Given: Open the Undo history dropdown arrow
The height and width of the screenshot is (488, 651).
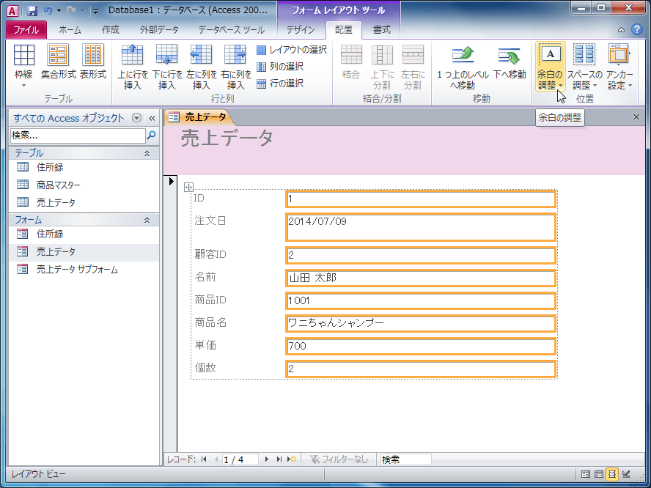Looking at the screenshot, I should click(59, 11).
